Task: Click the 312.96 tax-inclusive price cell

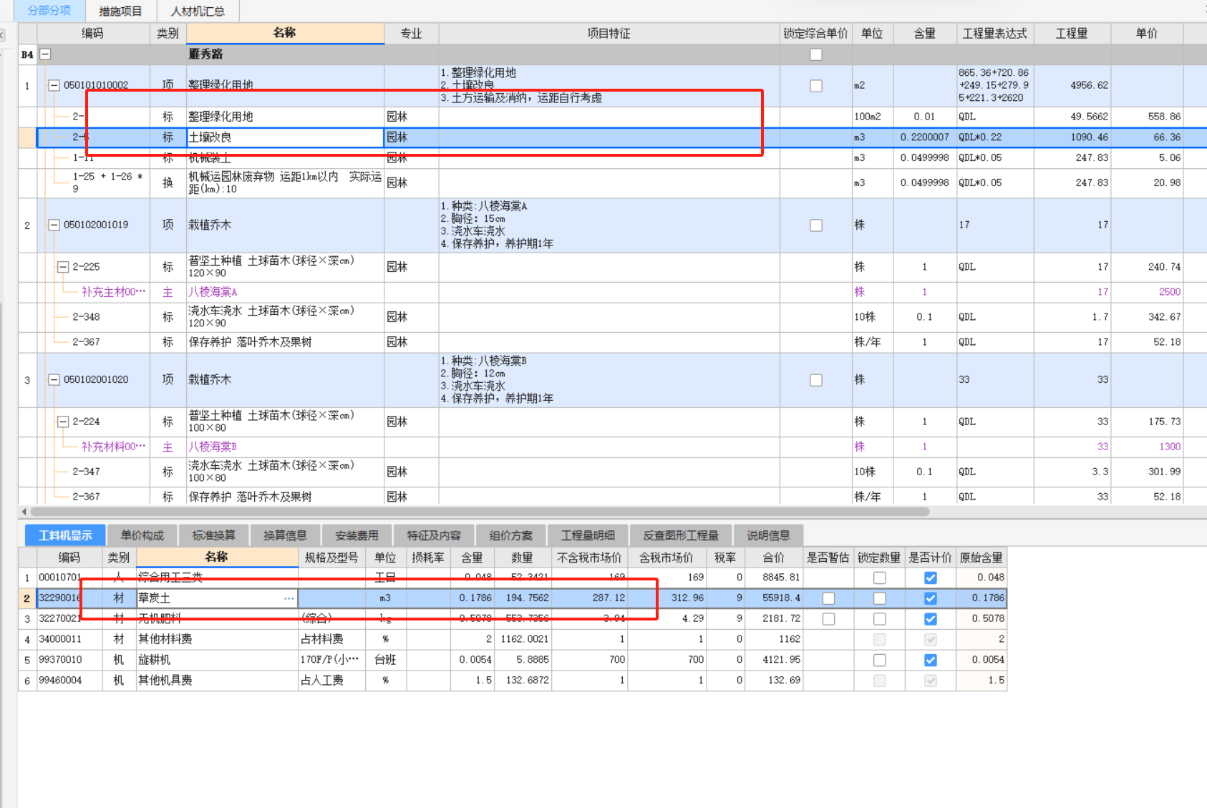Action: click(x=666, y=598)
